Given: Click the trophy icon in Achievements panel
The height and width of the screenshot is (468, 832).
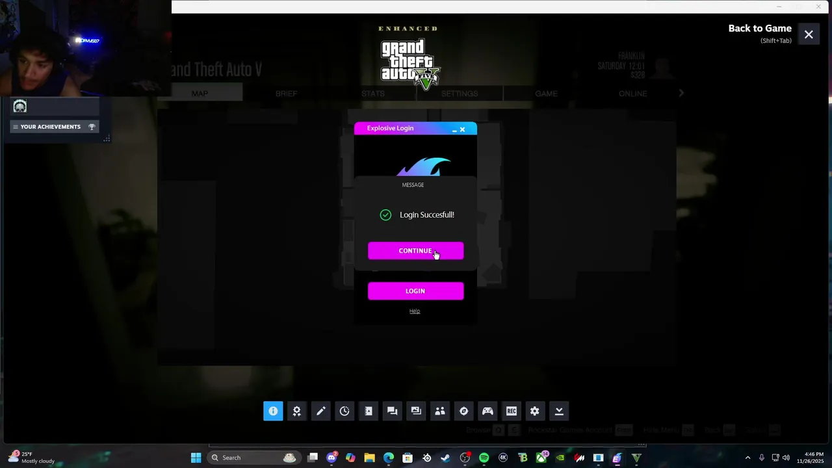Looking at the screenshot, I should coord(92,127).
